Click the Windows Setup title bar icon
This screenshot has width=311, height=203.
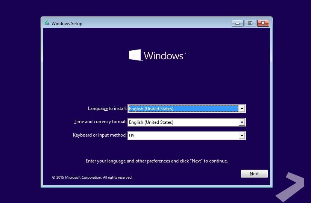(47, 23)
